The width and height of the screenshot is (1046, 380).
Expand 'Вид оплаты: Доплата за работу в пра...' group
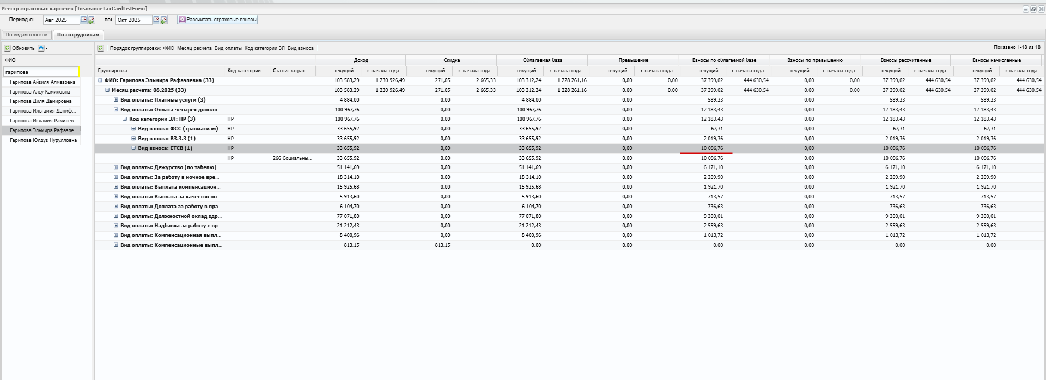coord(116,207)
